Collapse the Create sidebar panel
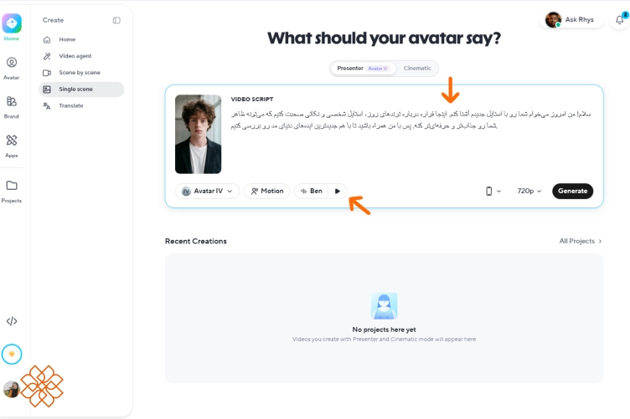 pyautogui.click(x=116, y=20)
